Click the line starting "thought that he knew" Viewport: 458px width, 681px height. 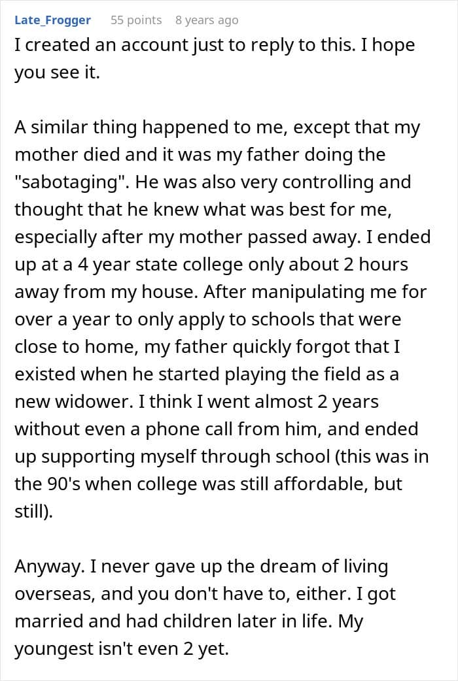(x=207, y=209)
